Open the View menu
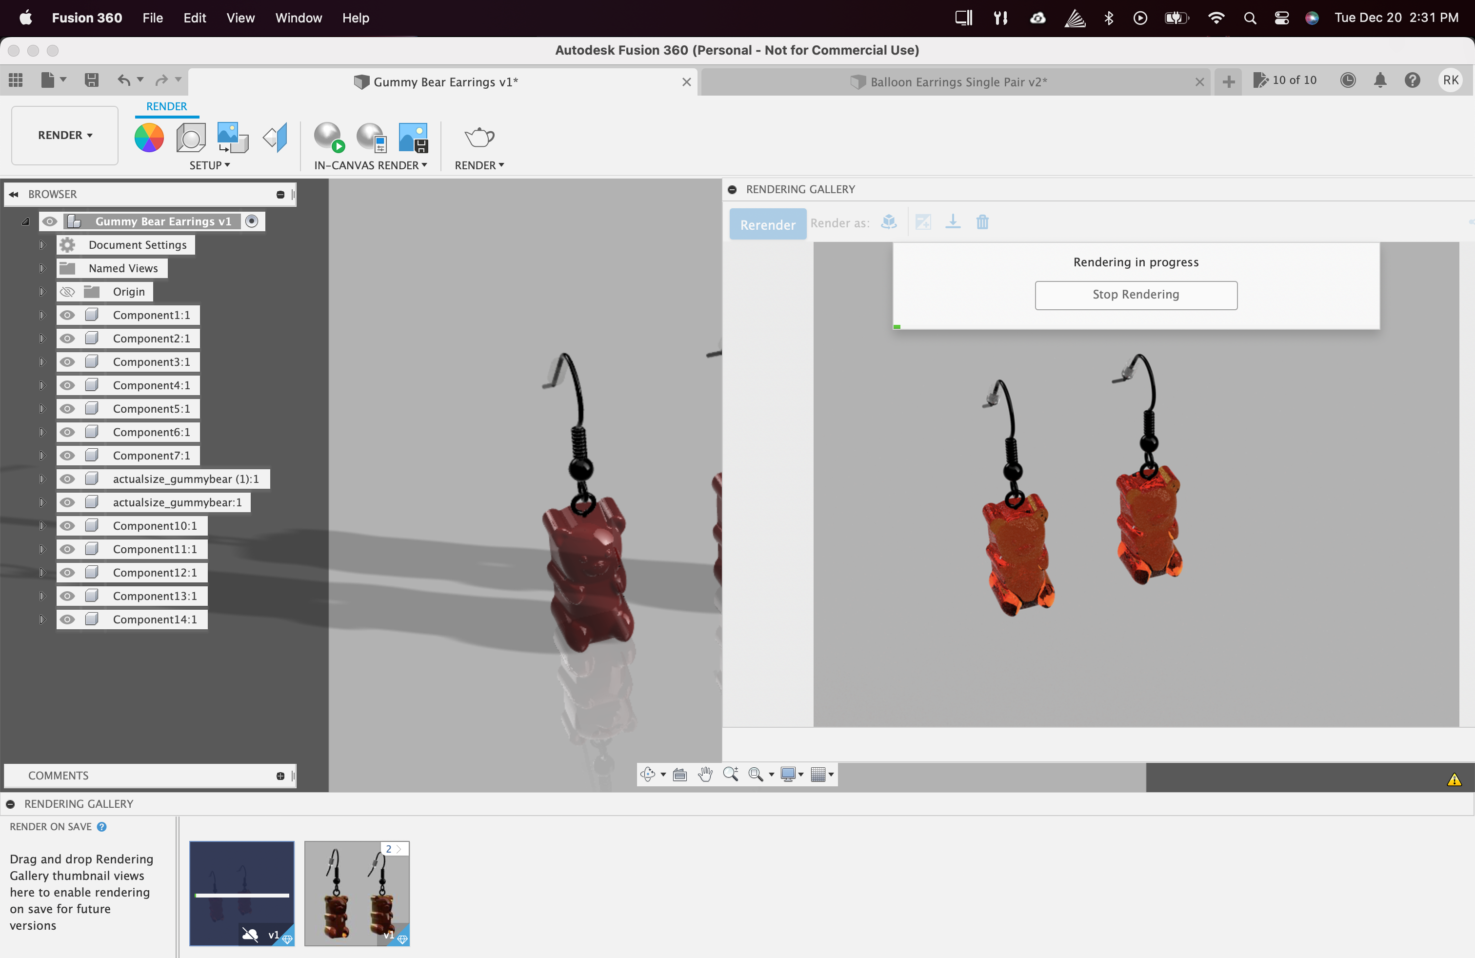The height and width of the screenshot is (958, 1475). click(240, 18)
